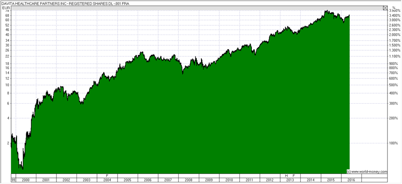This screenshot has height=184, width=402.
Task: Select the 2000 year segment on timeline
Action: coord(26,180)
